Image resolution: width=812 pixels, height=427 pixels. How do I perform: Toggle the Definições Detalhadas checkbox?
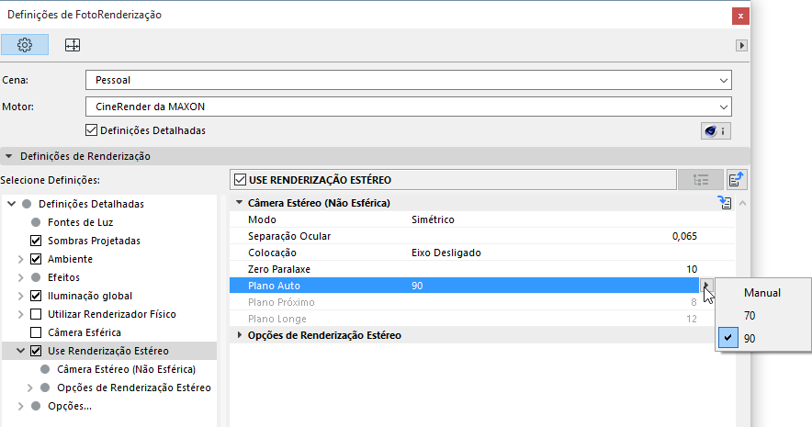pos(91,130)
